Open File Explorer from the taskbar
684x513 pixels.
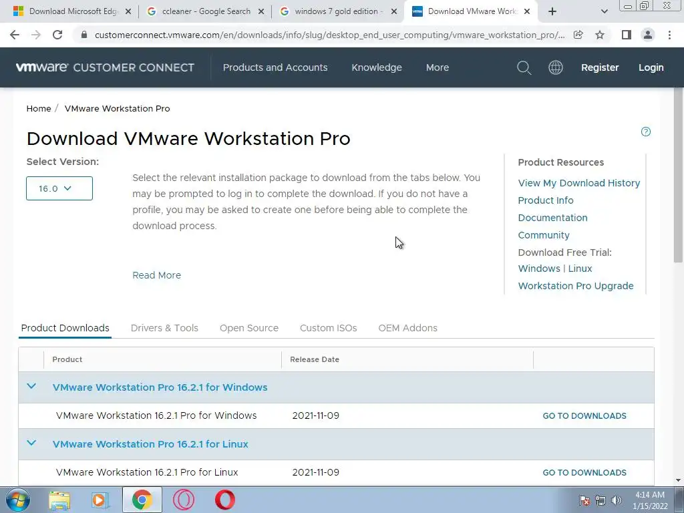click(x=59, y=500)
